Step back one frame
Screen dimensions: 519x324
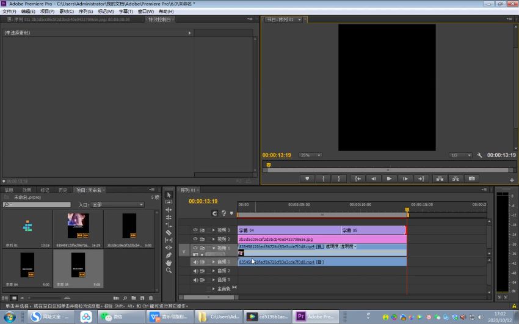[x=373, y=179]
